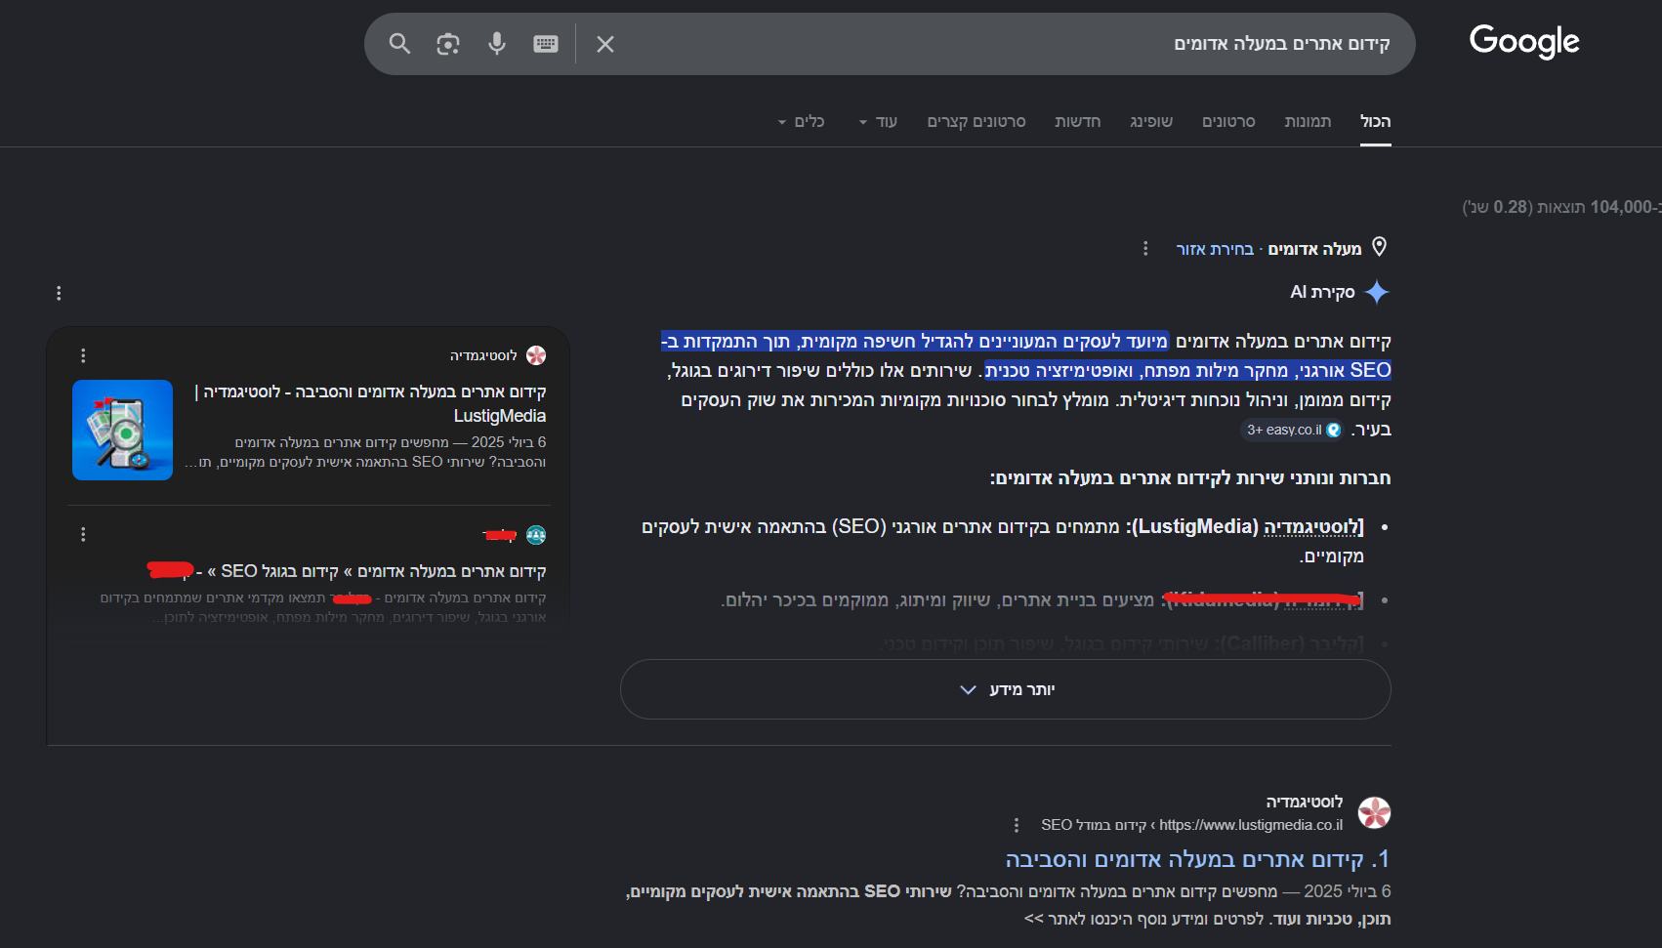Viewport: 1662px width, 948px height.
Task: Click the 6 ביולי 2025 date in source card
Action: click(x=509, y=442)
